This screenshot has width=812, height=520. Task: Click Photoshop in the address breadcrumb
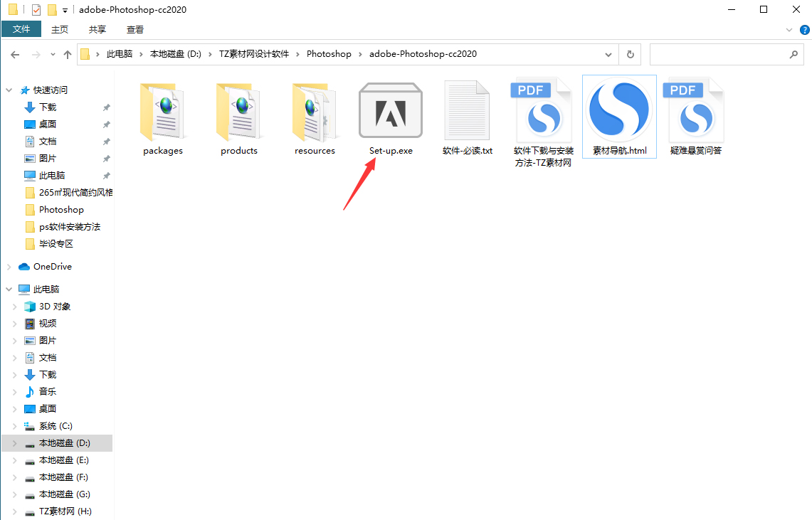(329, 54)
